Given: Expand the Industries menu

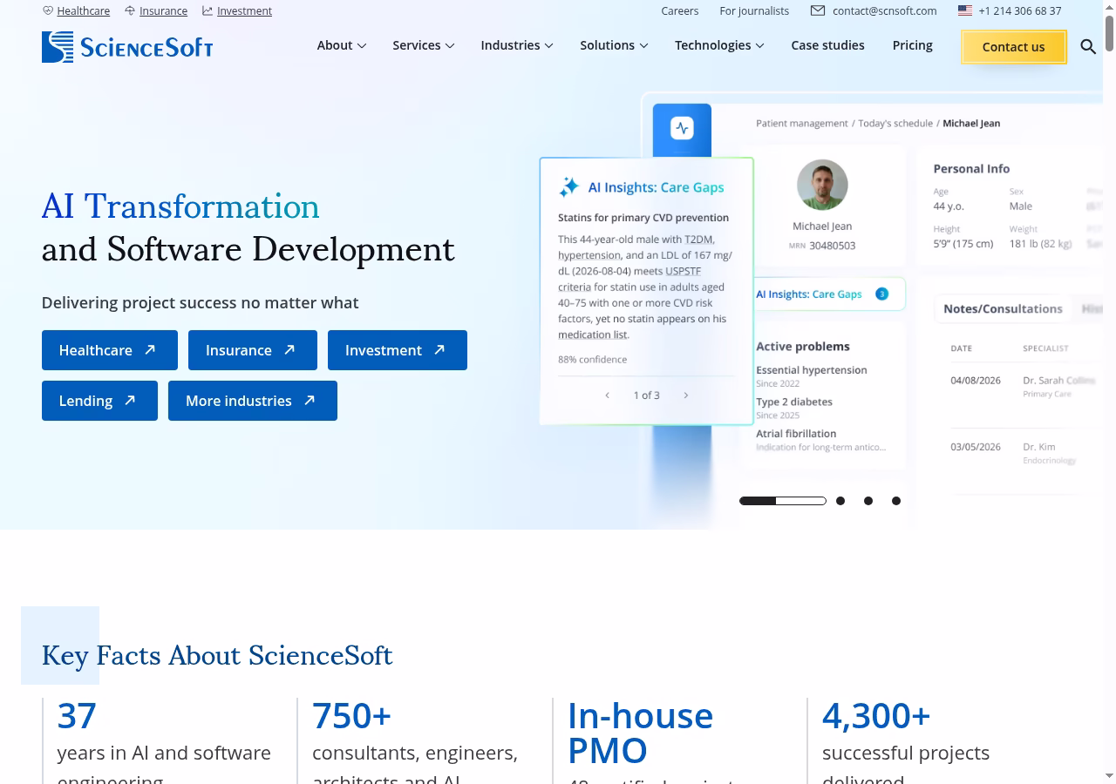Looking at the screenshot, I should [x=516, y=45].
